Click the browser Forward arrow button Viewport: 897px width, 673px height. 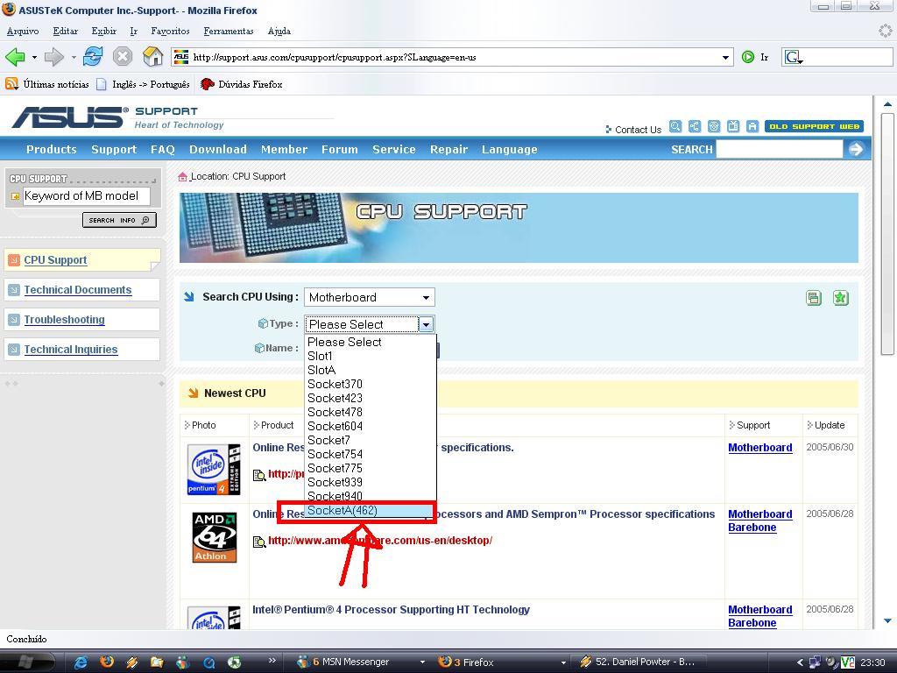pos(53,57)
